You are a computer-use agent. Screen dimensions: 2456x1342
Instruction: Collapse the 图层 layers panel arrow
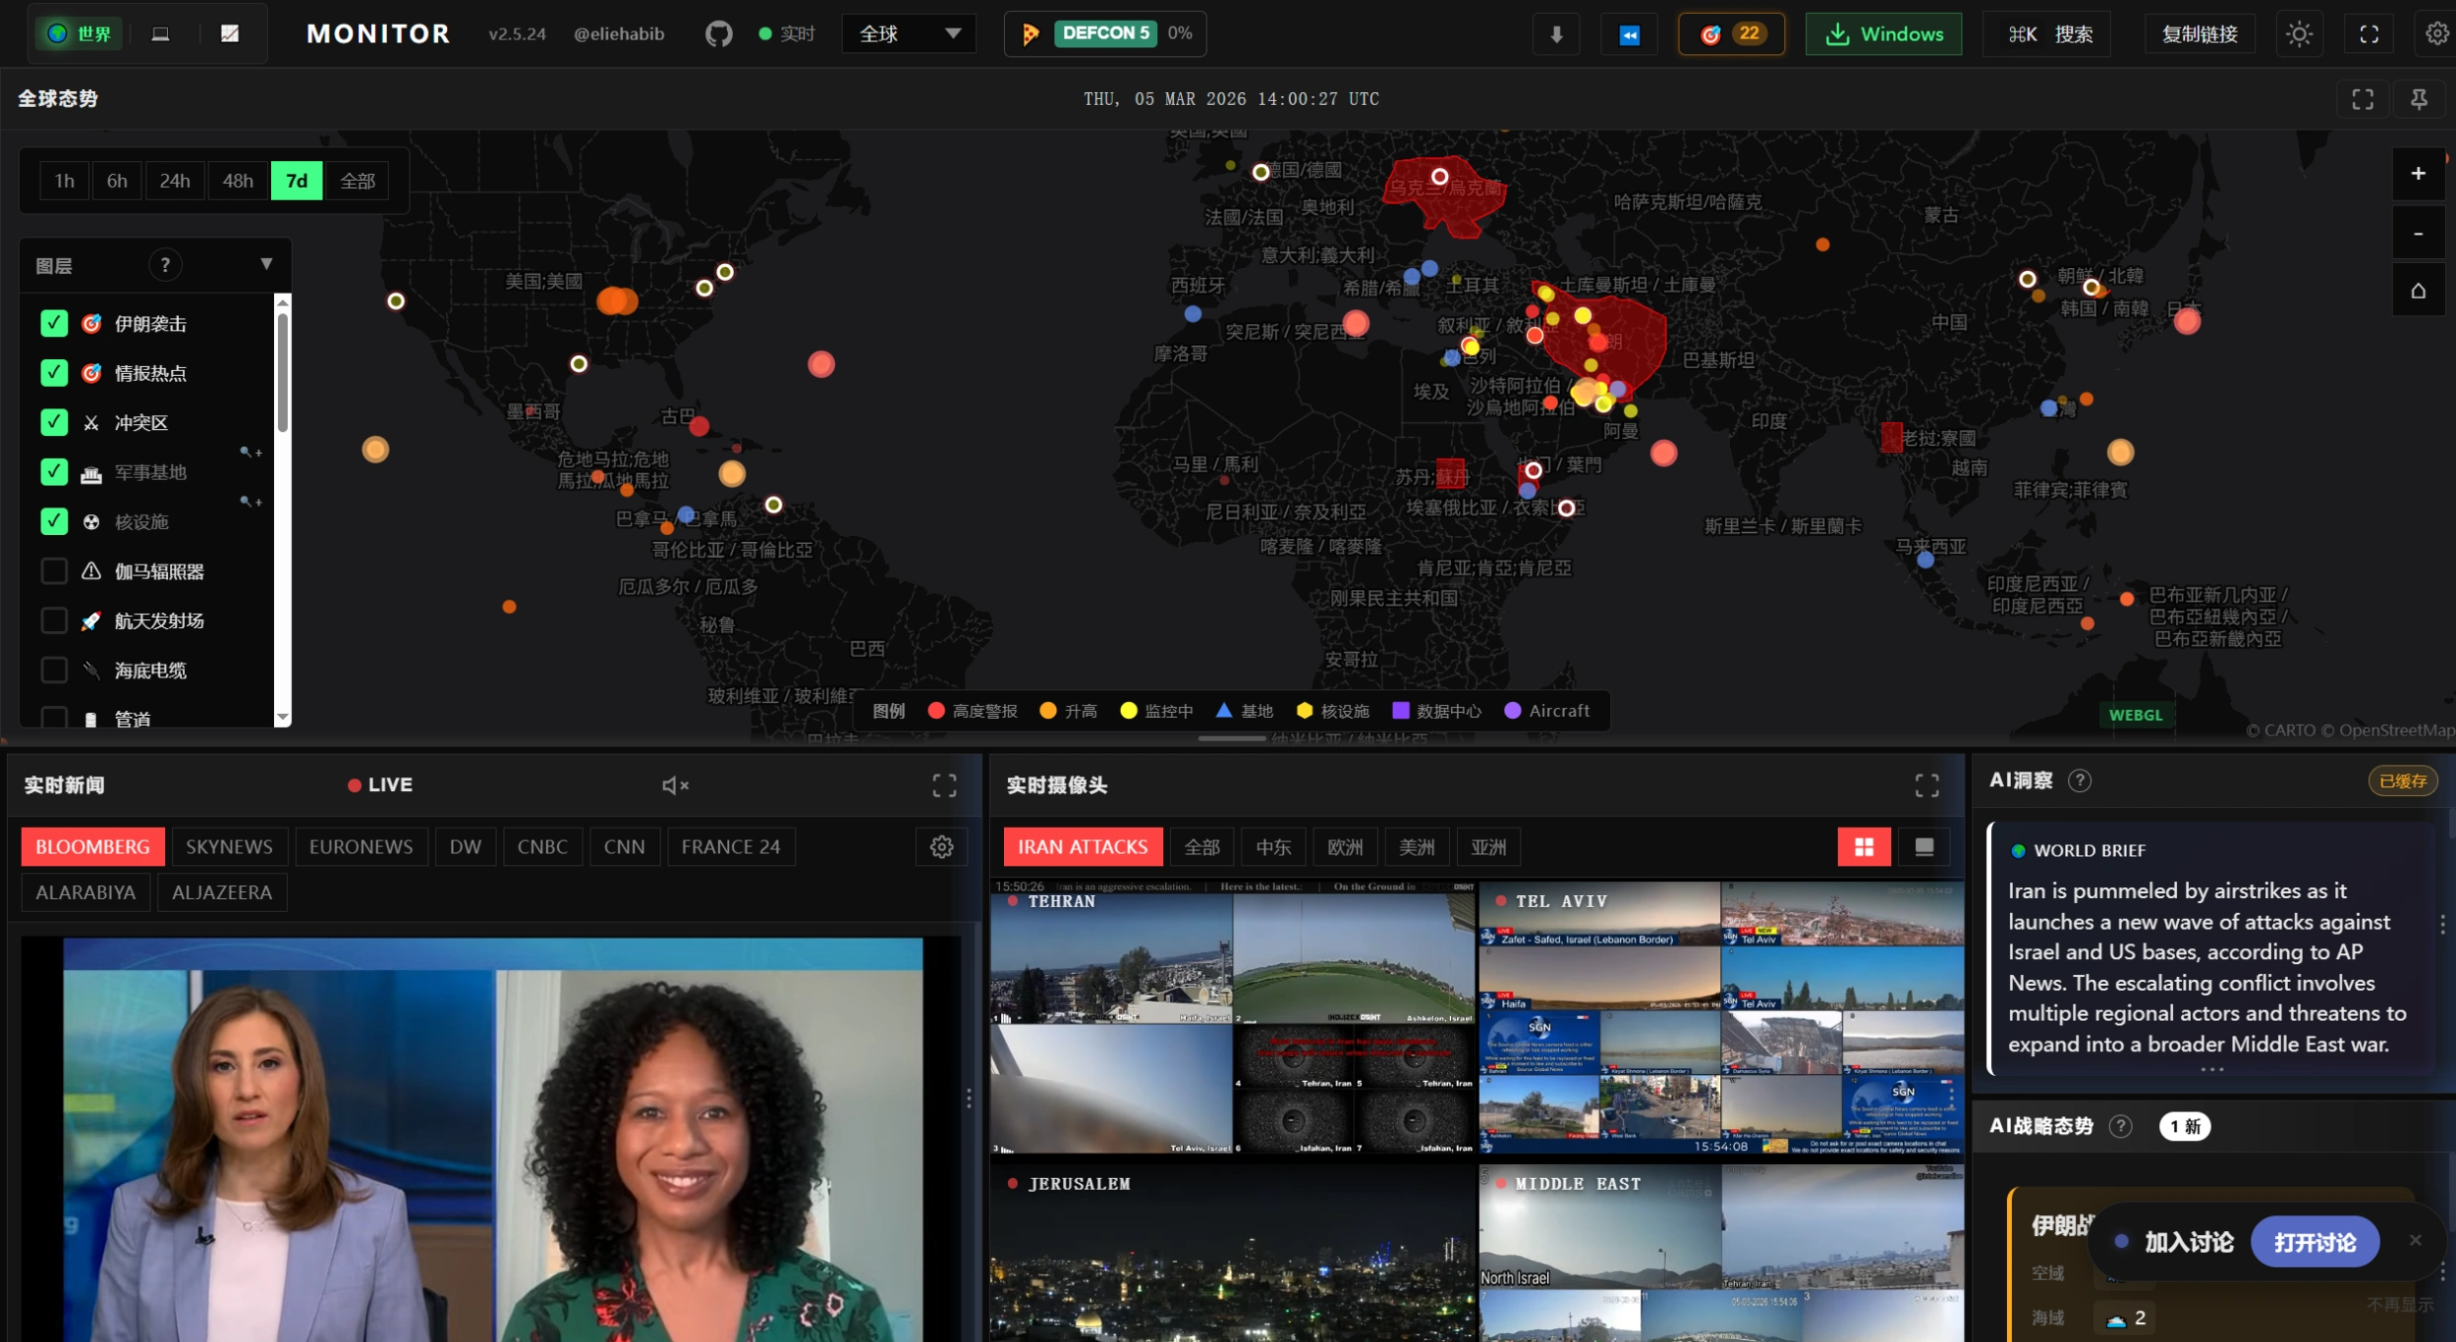pyautogui.click(x=266, y=265)
